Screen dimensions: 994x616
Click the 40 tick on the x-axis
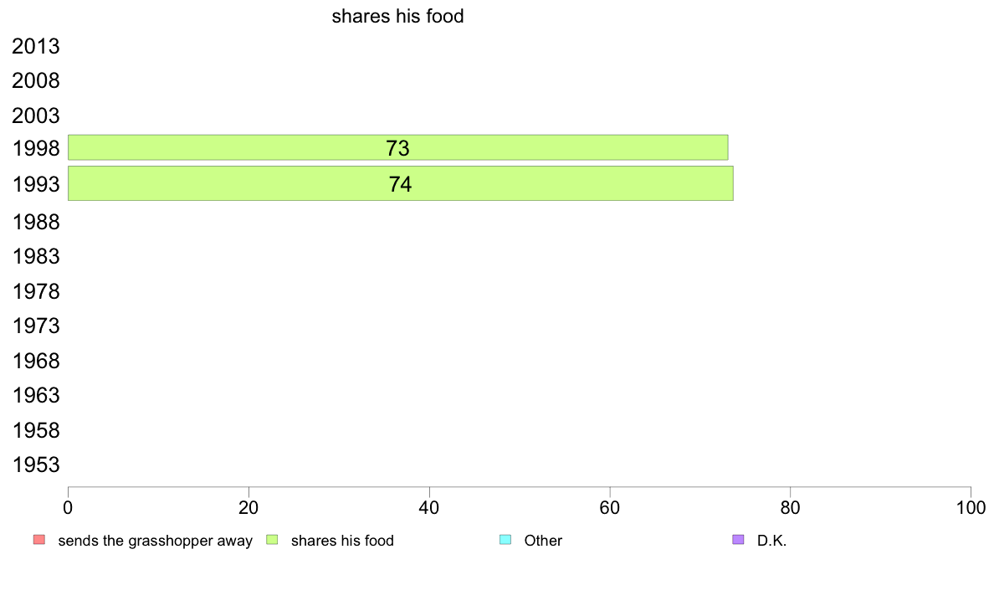point(429,507)
